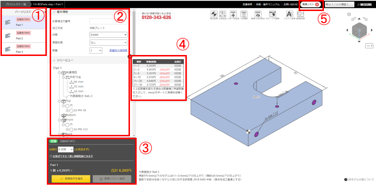Click the tolerance add dimension icon
This screenshot has height=188, width=376.
(223, 14)
